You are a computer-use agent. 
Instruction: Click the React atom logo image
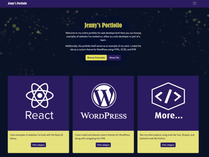pos(40,95)
